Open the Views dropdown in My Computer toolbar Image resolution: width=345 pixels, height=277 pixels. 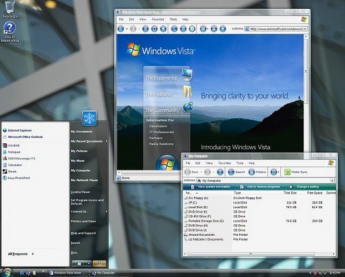point(279,172)
